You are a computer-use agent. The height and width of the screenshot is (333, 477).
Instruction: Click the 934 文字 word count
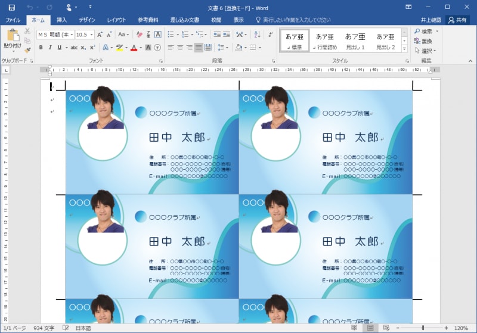(x=44, y=328)
